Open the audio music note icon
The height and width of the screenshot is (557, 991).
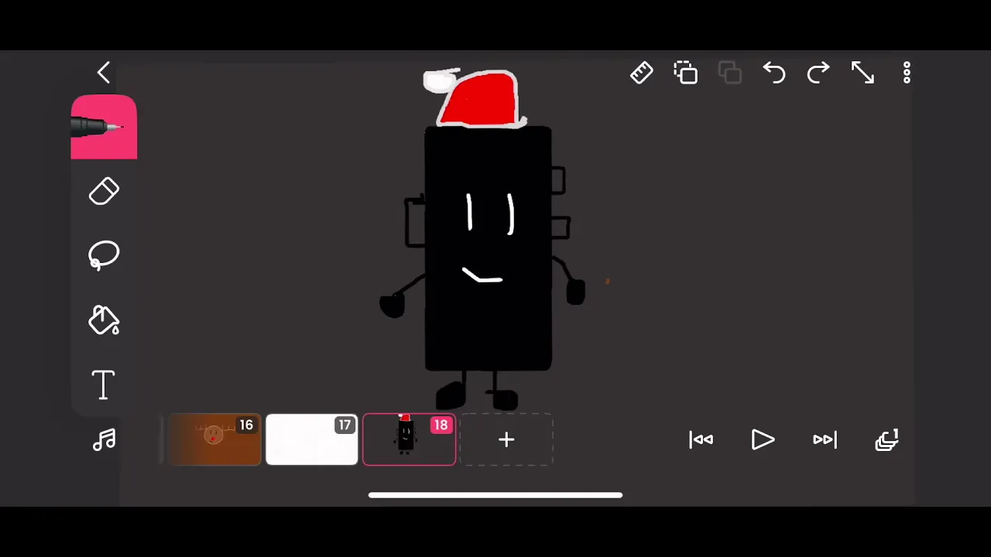point(104,440)
